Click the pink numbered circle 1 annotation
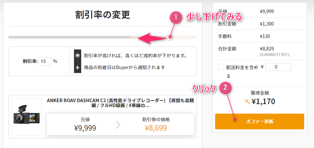The width and height of the screenshot is (314, 148). 176,18
